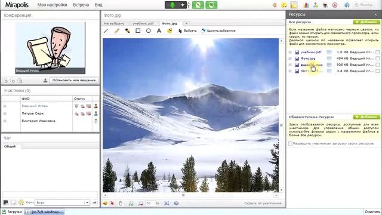The width and height of the screenshot is (382, 215).
Task: Toggle the green microphone button
Action: coord(172,5)
